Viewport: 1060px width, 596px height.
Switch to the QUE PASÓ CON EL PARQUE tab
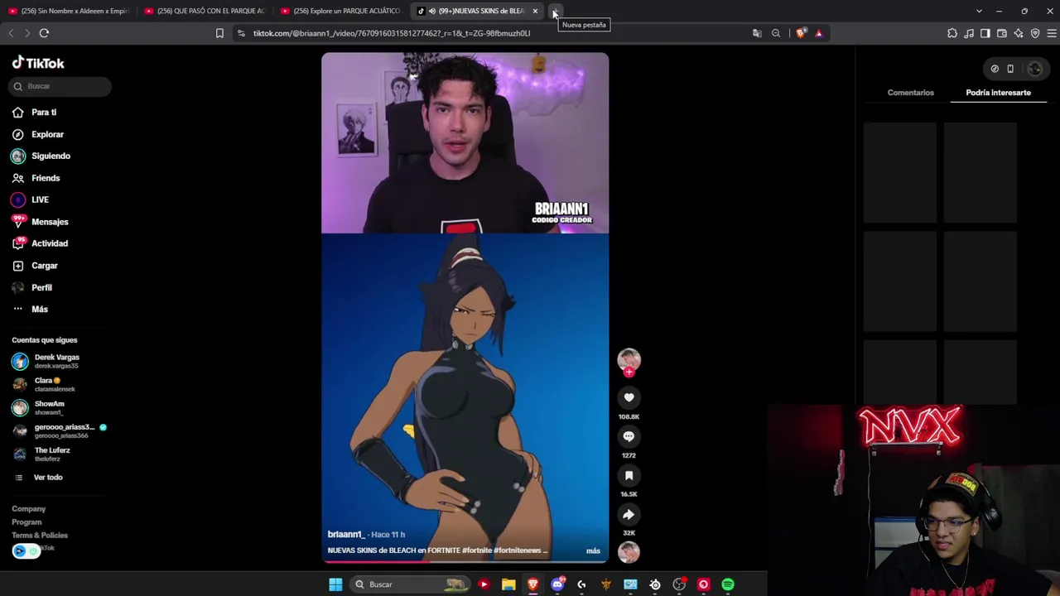(x=205, y=11)
